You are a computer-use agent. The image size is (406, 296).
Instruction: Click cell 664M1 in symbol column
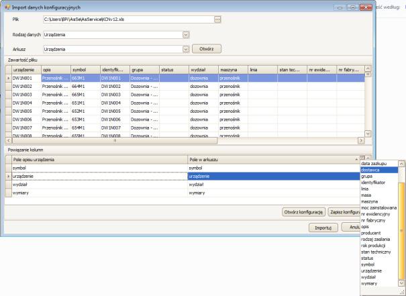click(85, 86)
